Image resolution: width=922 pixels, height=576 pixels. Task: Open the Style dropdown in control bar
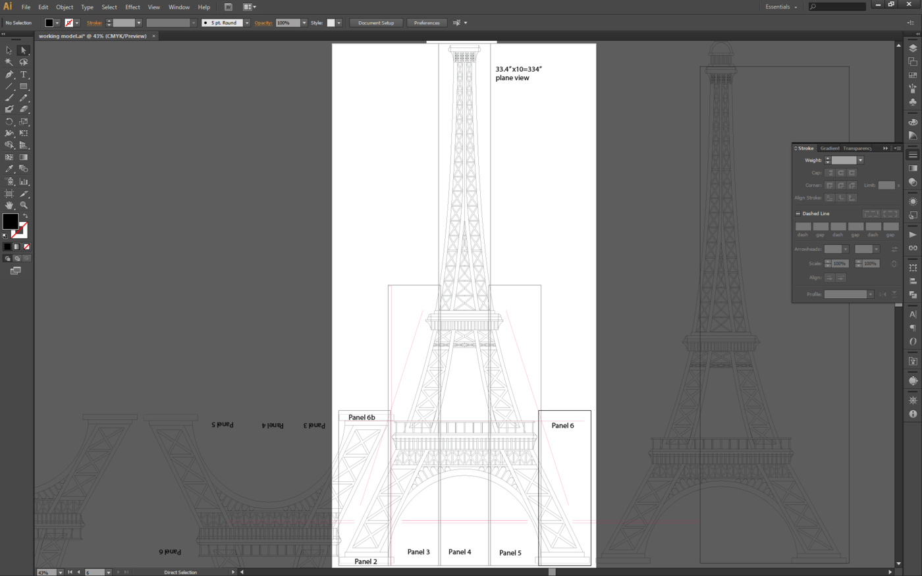point(339,23)
